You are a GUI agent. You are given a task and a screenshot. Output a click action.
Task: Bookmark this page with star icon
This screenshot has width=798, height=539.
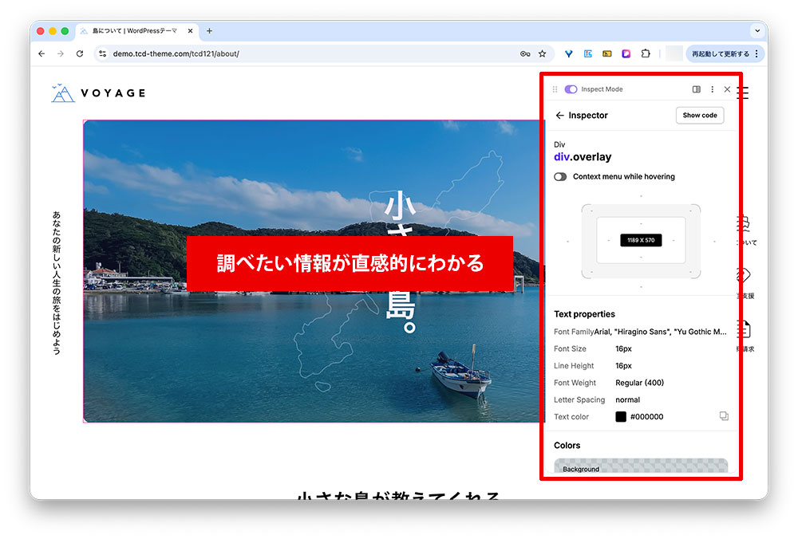[543, 54]
